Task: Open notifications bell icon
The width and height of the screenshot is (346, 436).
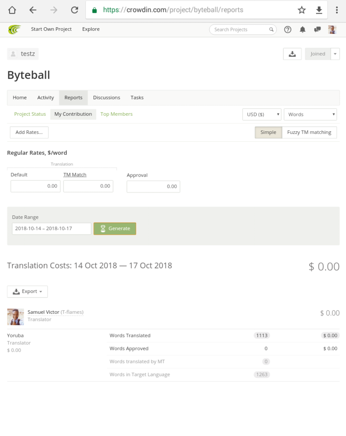Action: [x=303, y=30]
